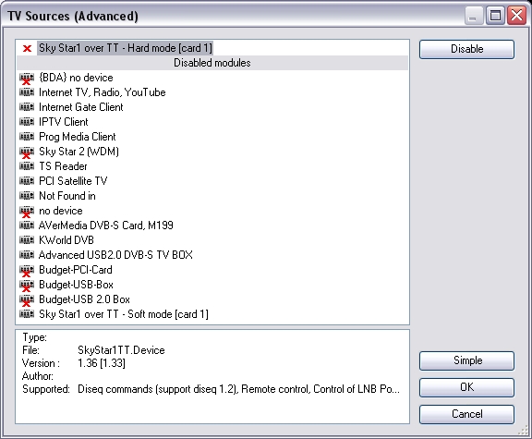Click the KWorld DVB module icon

pyautogui.click(x=27, y=240)
